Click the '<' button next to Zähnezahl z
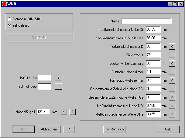Image resolution: width=185 pixels, height=138 pixels. [172, 55]
